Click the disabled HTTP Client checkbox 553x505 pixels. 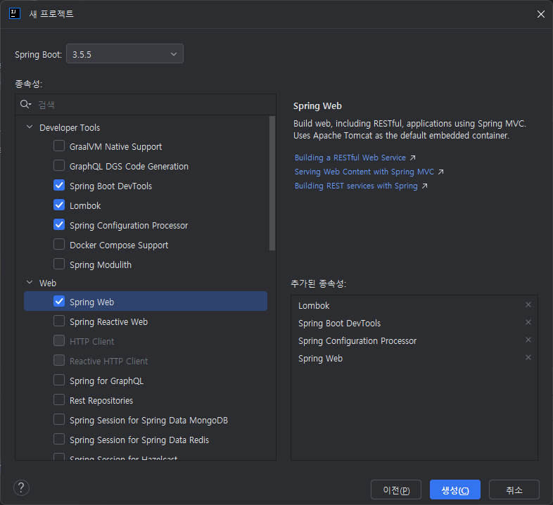(59, 340)
